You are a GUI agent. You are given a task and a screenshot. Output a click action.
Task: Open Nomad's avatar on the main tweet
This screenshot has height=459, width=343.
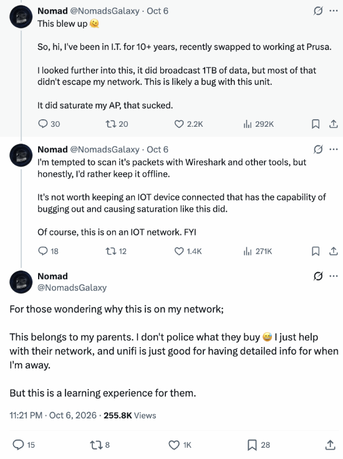pyautogui.click(x=21, y=282)
